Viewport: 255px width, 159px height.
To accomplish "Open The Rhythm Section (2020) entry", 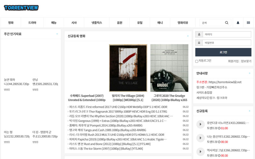I will click(x=121, y=116).
